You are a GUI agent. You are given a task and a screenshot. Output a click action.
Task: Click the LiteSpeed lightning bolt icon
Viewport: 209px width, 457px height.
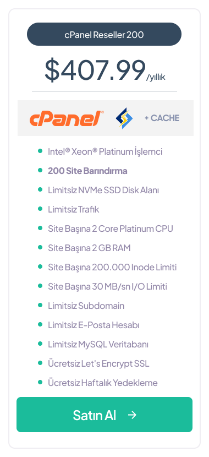124,118
